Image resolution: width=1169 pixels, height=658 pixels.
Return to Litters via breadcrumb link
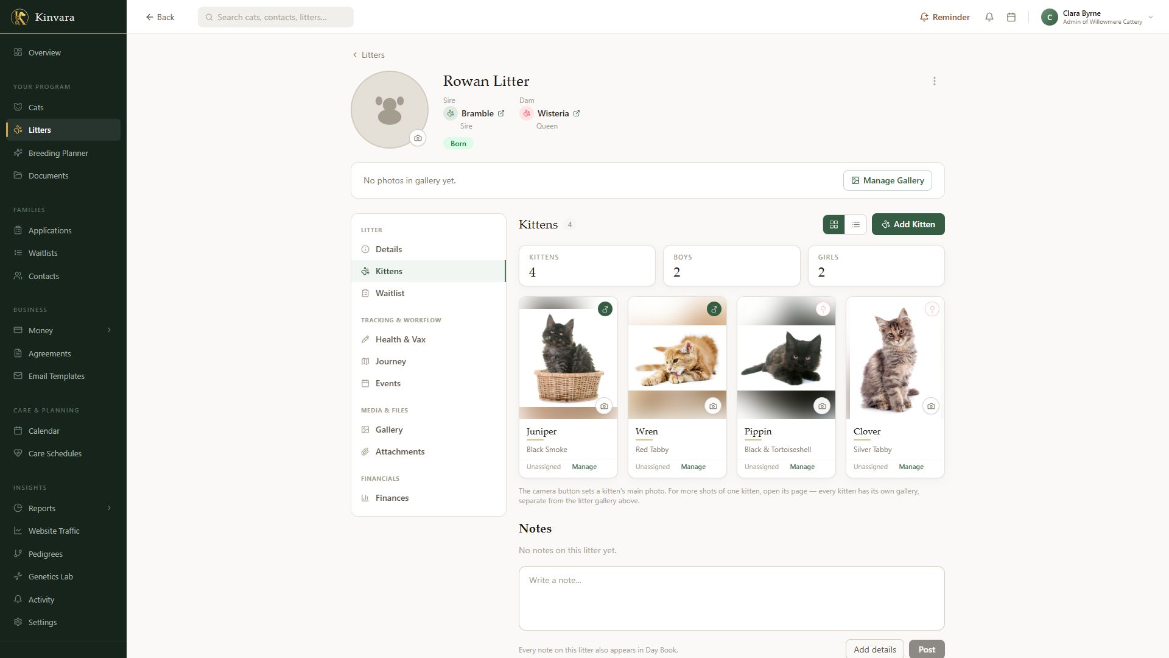(x=368, y=55)
